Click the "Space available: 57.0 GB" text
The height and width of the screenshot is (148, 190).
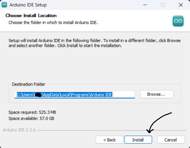pos(32,118)
